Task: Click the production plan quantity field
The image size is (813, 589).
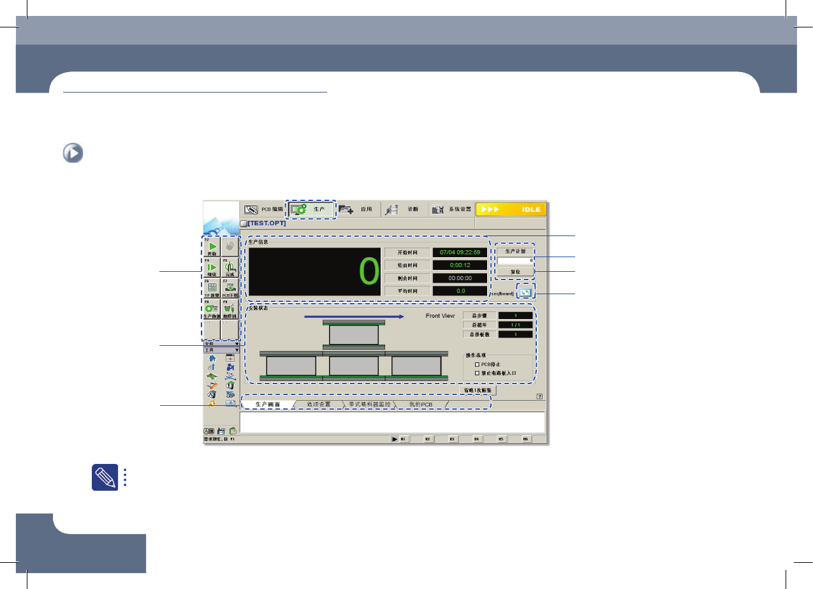Action: tap(515, 261)
